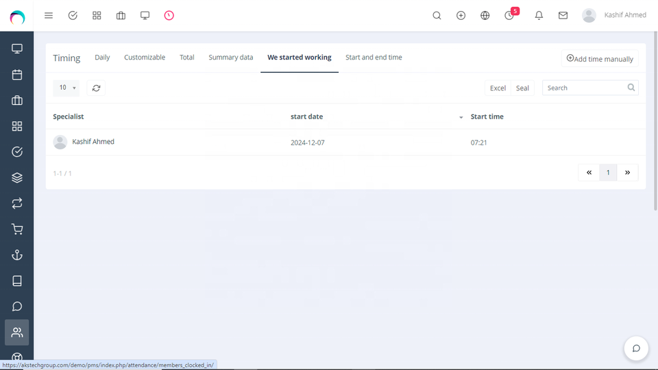Click Add time manually button
The image size is (658, 370).
[600, 59]
